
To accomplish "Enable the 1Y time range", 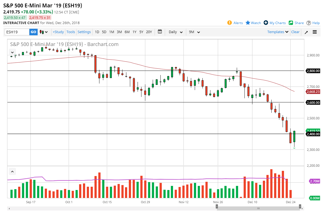I will (x=134, y=32).
